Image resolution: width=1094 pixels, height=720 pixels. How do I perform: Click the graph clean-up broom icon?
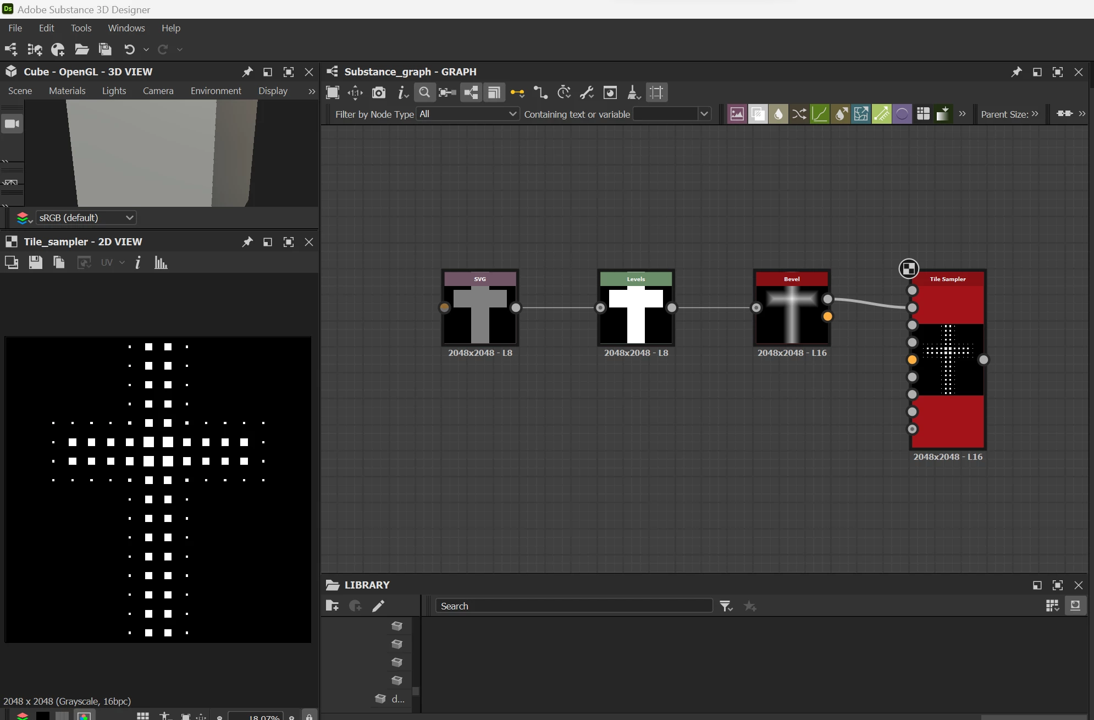coord(633,92)
